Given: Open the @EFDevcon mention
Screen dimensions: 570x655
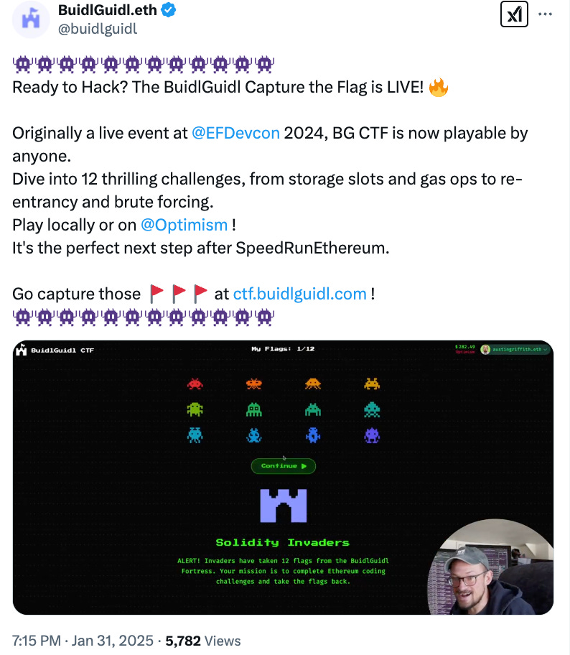Looking at the screenshot, I should (x=235, y=133).
